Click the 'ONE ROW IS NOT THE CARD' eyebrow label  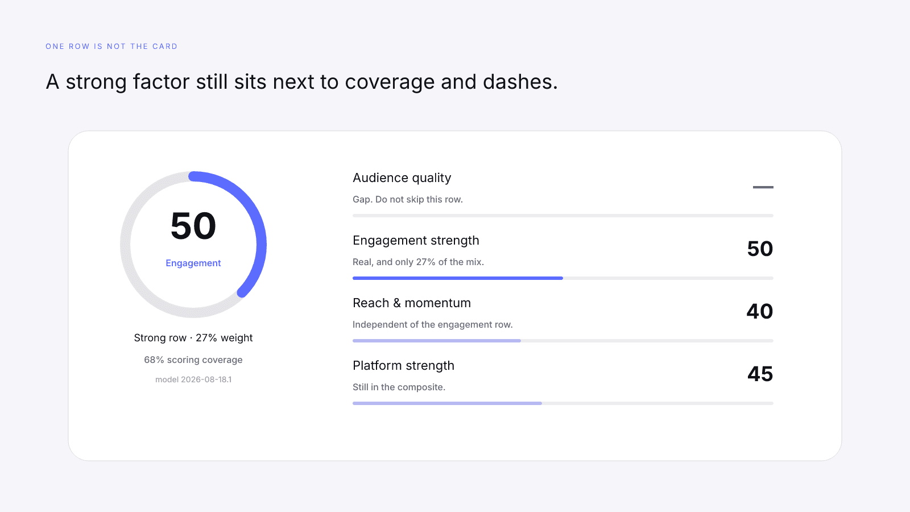(x=111, y=47)
